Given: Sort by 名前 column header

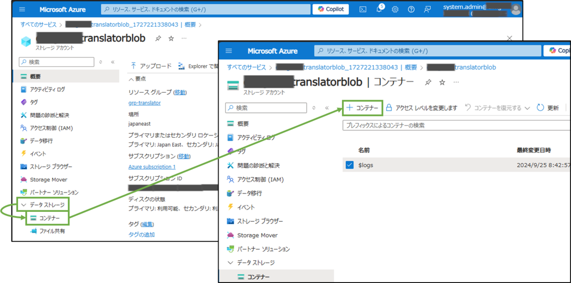Looking at the screenshot, I should (364, 150).
